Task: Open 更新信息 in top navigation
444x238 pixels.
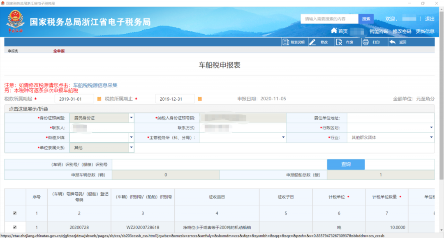Action: click(425, 31)
